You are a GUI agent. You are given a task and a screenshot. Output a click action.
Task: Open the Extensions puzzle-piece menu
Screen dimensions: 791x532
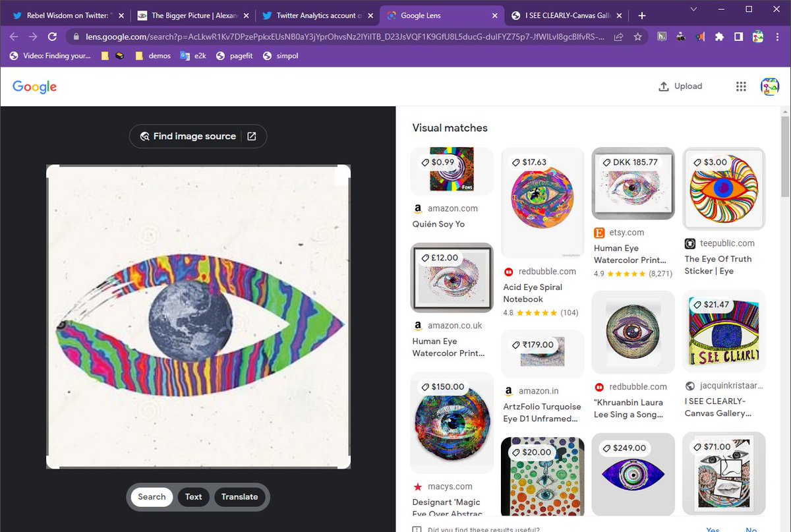tap(719, 37)
